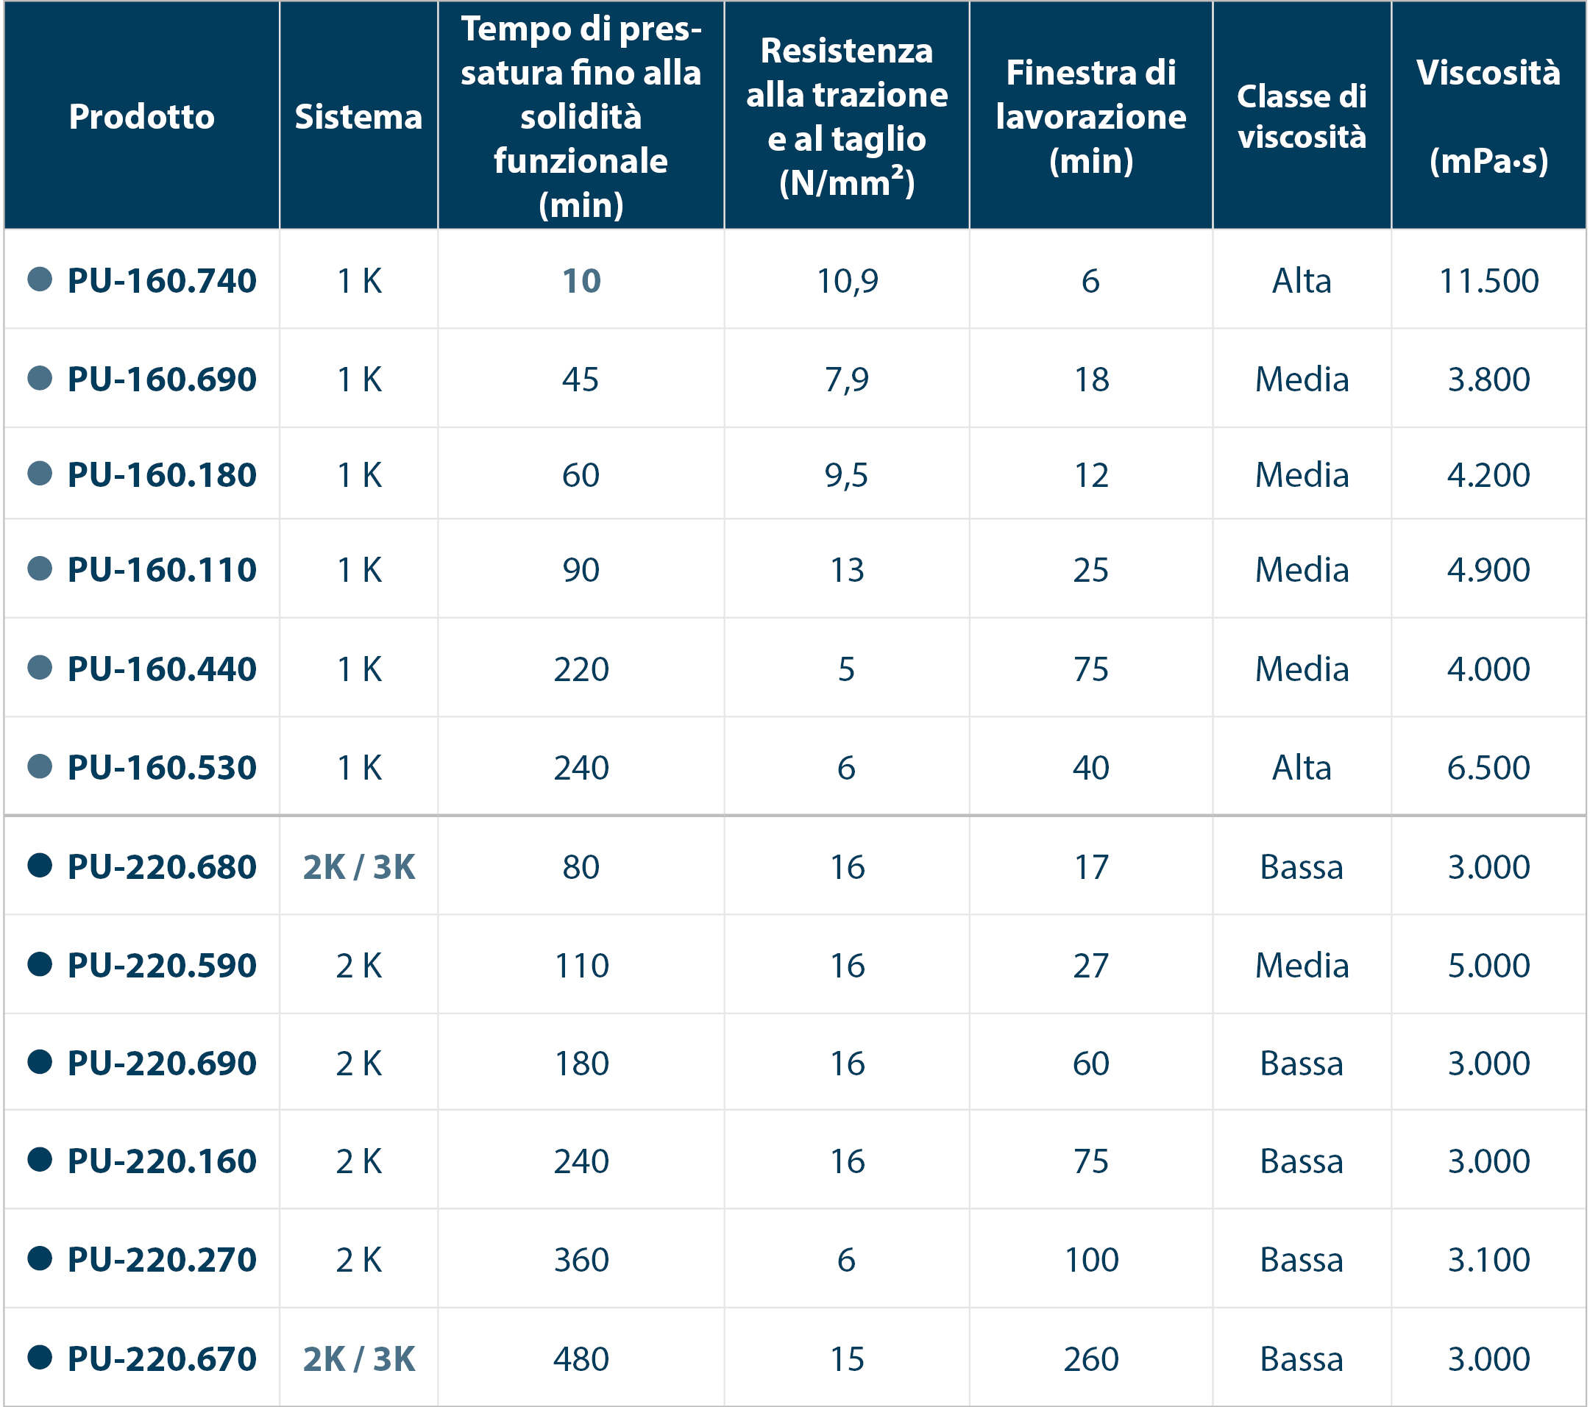The image size is (1590, 1407).
Task: Click the 360 pressing time value
Action: (x=581, y=1261)
